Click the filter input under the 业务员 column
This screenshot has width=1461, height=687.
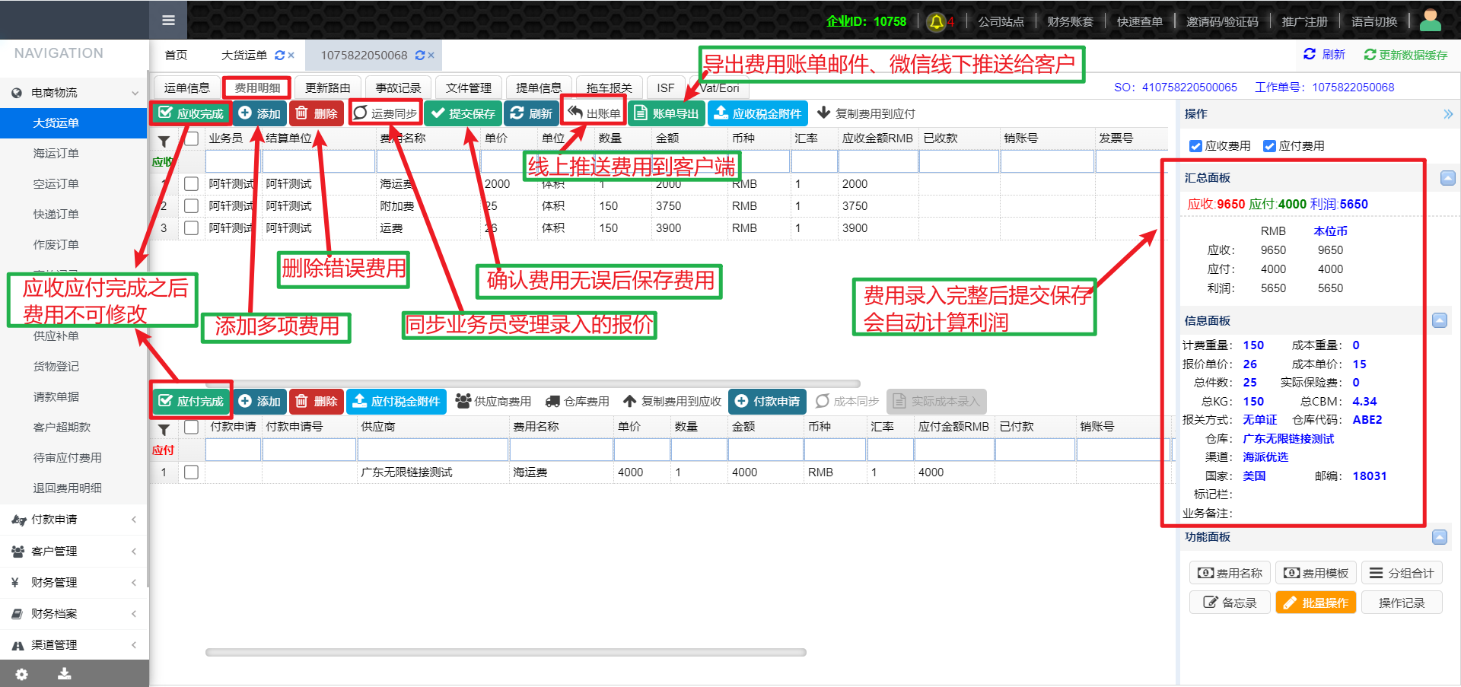(x=233, y=161)
